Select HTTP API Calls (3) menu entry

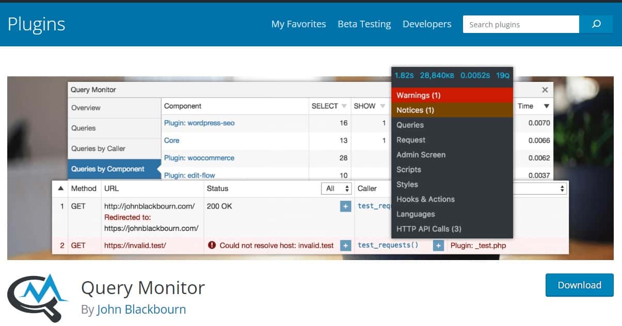(x=428, y=229)
